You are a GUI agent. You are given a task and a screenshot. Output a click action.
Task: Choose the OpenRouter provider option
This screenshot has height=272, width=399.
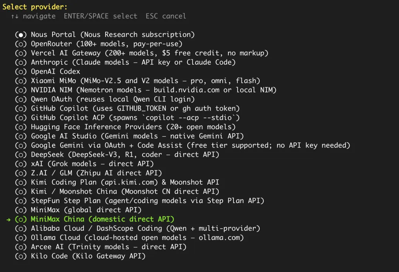coord(21,44)
